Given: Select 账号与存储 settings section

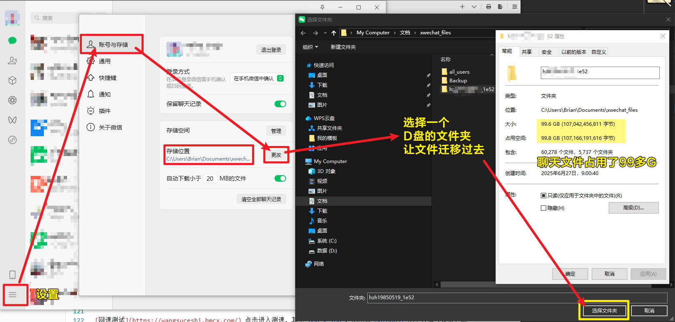Looking at the screenshot, I should (x=112, y=44).
